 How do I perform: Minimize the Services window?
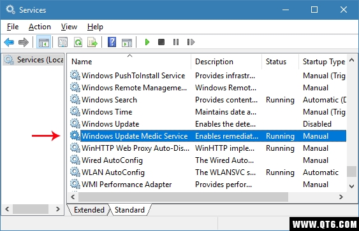[286, 10]
